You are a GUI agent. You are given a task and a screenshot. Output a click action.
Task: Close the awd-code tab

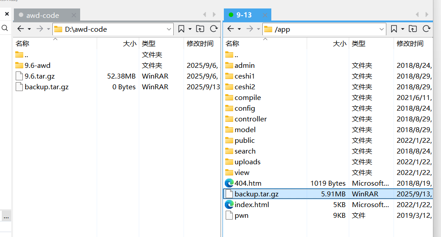[x=74, y=15]
